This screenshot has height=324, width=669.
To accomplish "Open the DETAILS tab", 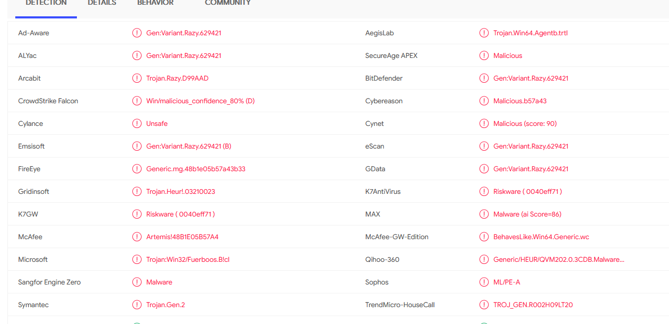I will click(x=102, y=3).
